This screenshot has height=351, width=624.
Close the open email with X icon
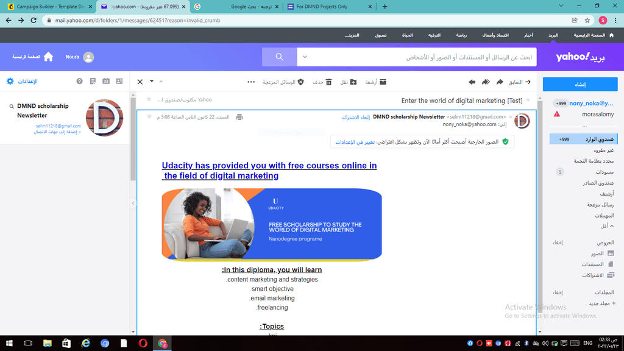click(140, 82)
